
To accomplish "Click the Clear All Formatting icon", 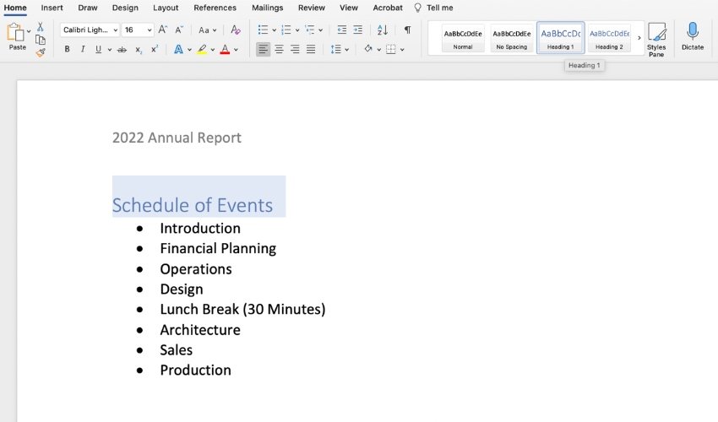I will point(236,30).
